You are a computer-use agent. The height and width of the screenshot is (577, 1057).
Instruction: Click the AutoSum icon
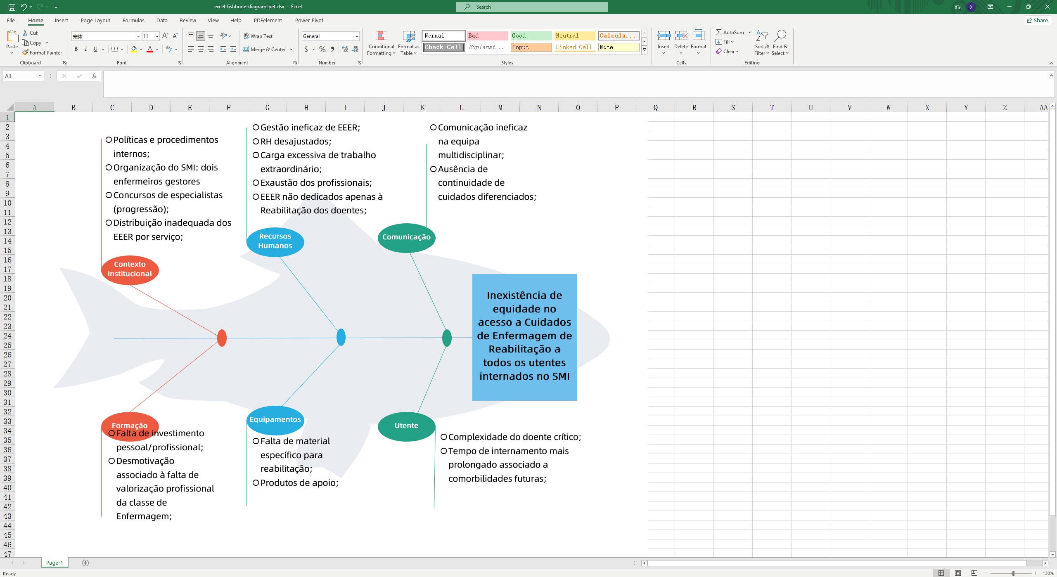click(x=718, y=32)
